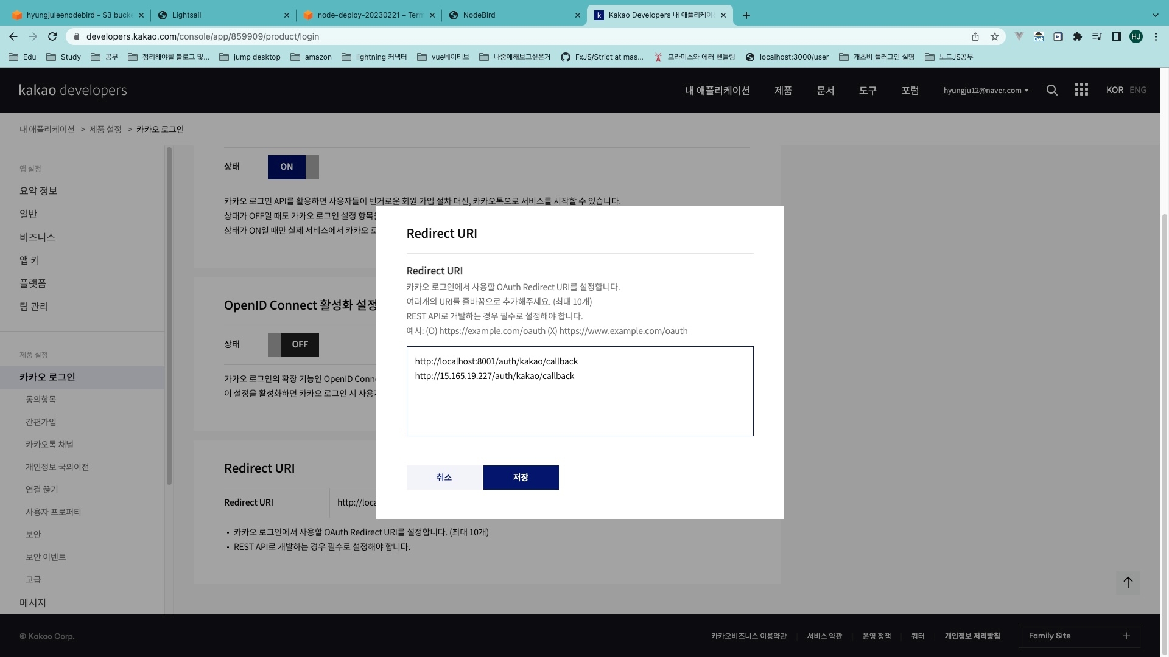This screenshot has height=657, width=1169.
Task: Open search on Kakao Developers header
Action: click(1051, 90)
